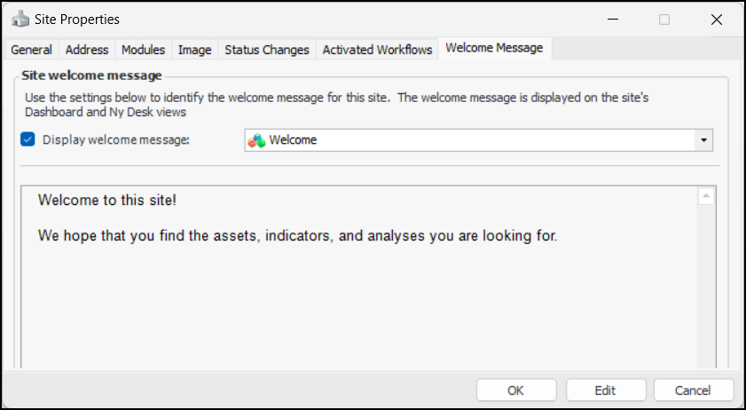Close the Site Properties window

[x=716, y=19]
